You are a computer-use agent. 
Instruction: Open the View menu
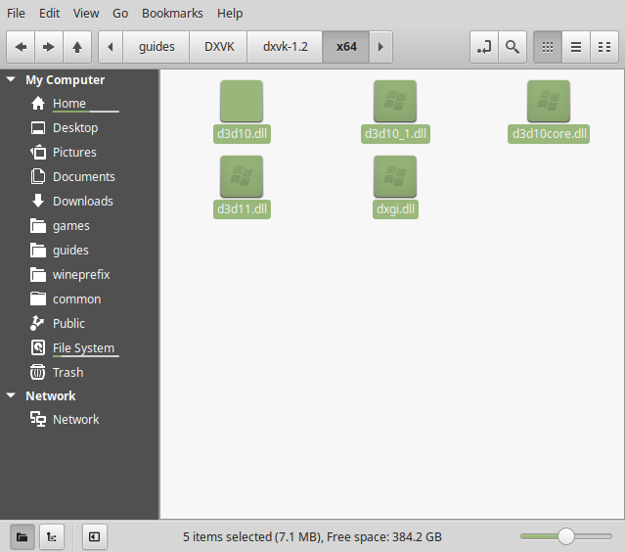click(86, 13)
